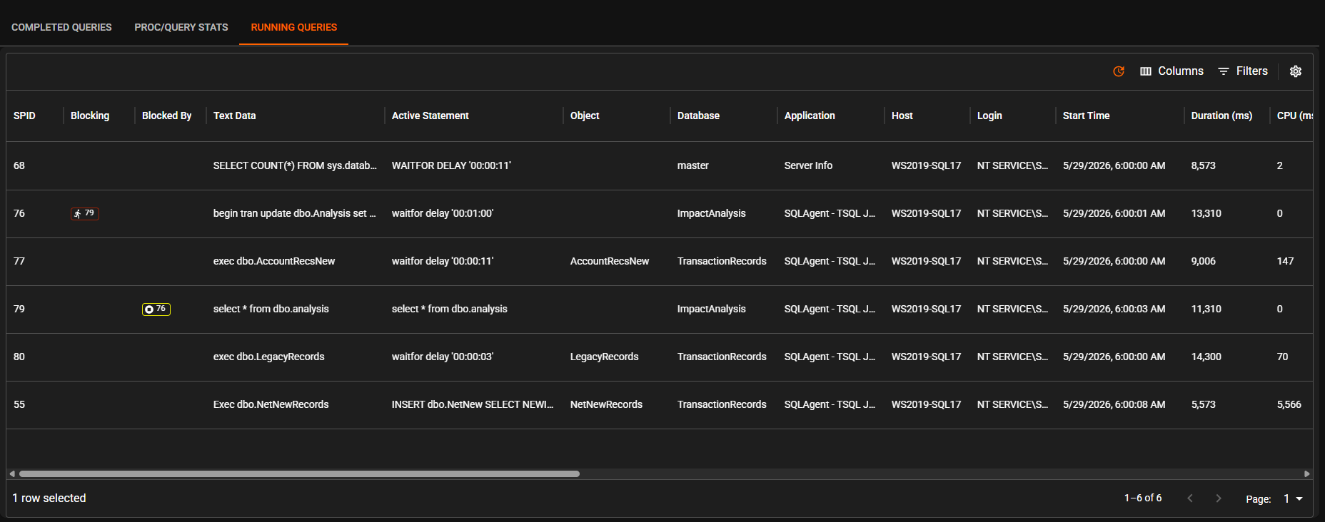Click 'select * from dbo.analysis' text data cell
The width and height of the screenshot is (1325, 522).
tap(271, 309)
